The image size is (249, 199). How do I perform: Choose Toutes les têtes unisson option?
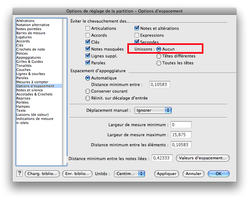click(159, 63)
